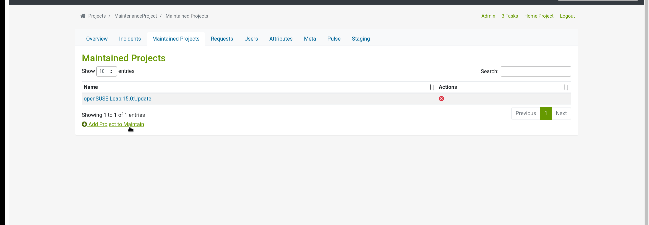
Task: View the 3 Tasks link
Action: pyautogui.click(x=510, y=16)
